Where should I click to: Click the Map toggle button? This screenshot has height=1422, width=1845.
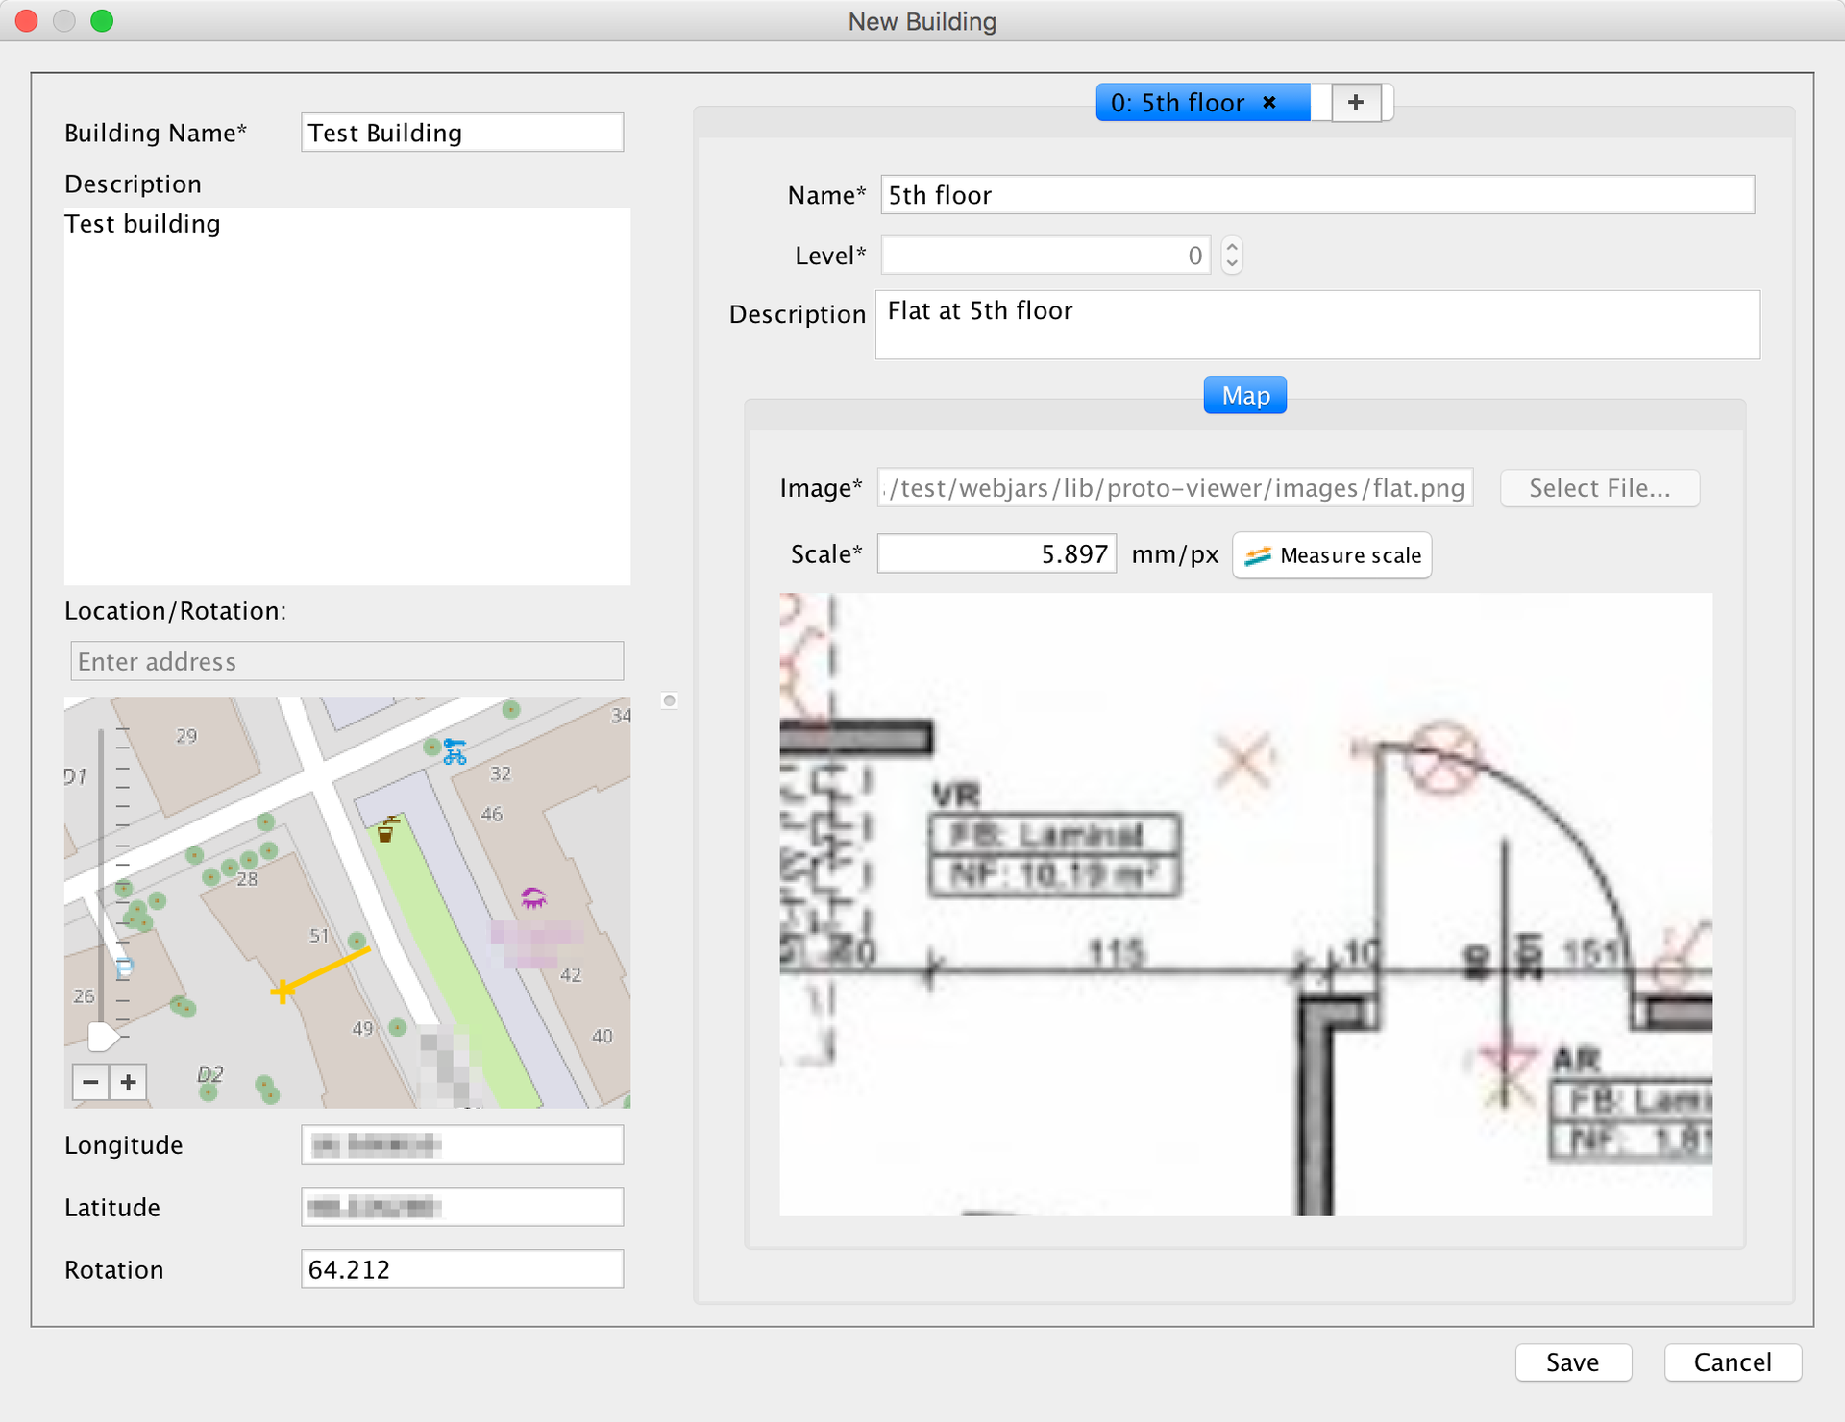1242,394
